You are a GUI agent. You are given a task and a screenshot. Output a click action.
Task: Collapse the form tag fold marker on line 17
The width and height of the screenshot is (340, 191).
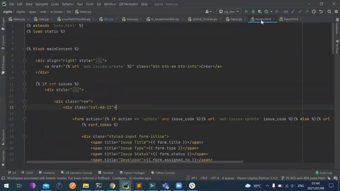24,119
